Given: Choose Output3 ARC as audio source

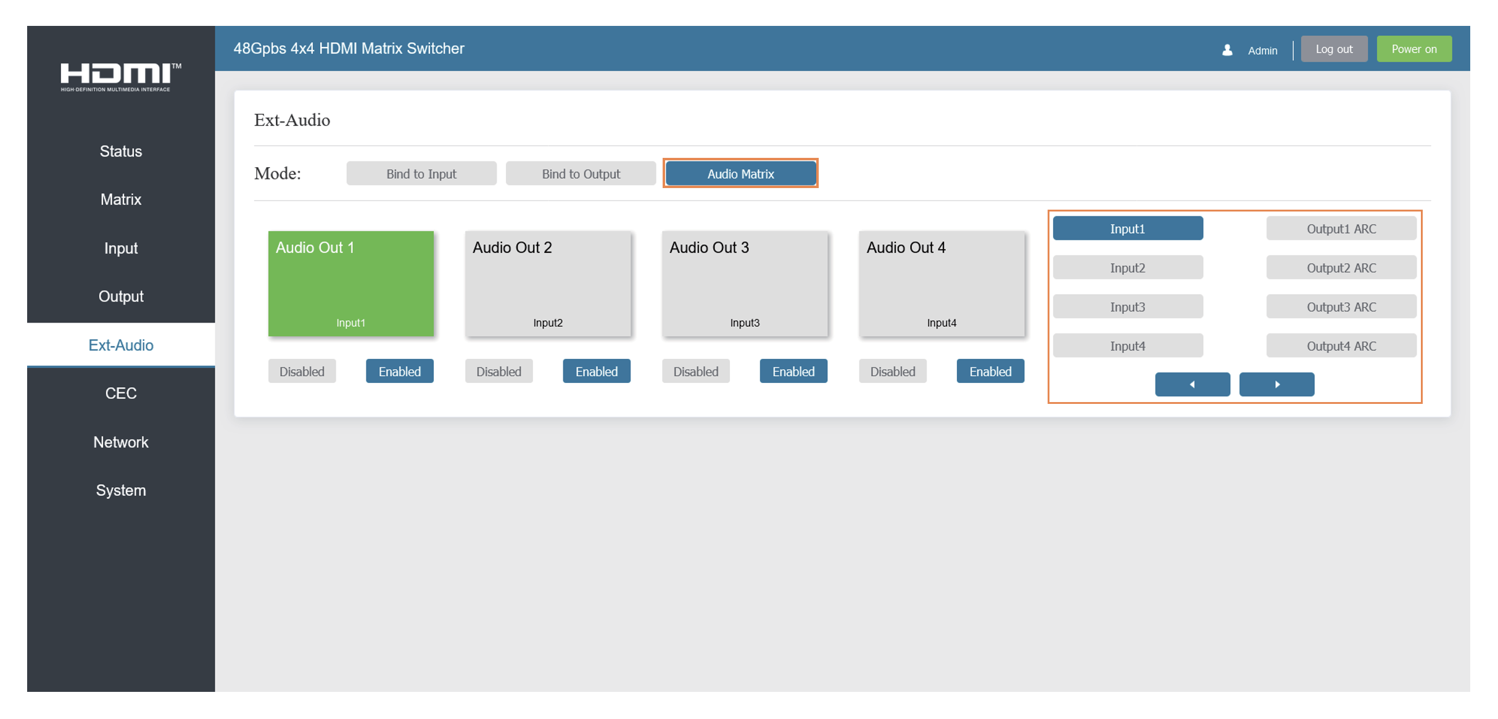Looking at the screenshot, I should (x=1341, y=306).
